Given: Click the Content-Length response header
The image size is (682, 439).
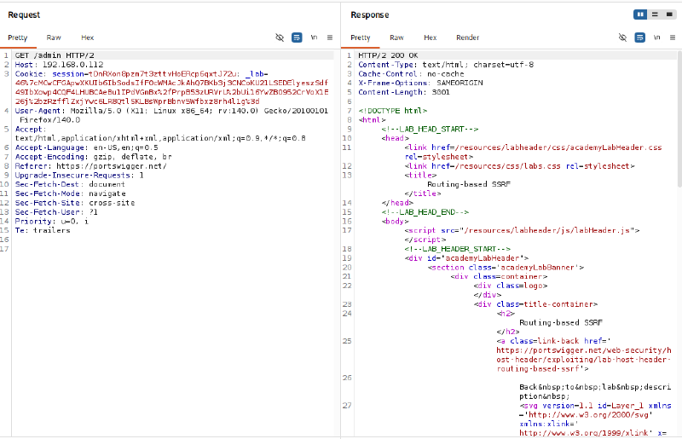Looking at the screenshot, I should pyautogui.click(x=404, y=92).
